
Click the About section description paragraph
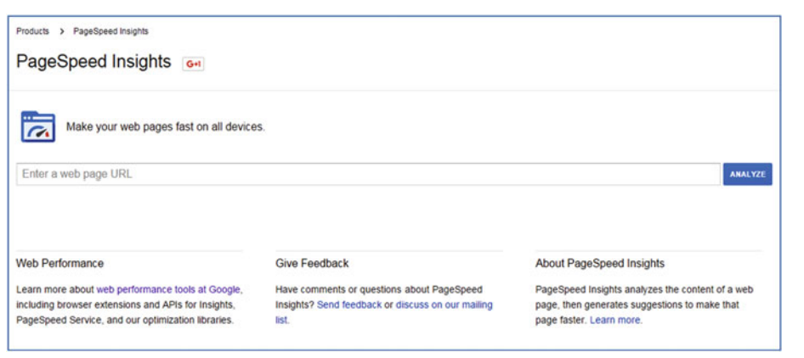pyautogui.click(x=644, y=305)
